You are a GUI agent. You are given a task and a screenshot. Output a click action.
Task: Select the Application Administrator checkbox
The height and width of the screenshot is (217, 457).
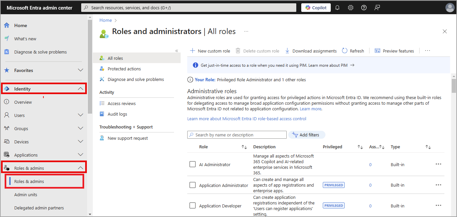click(193, 185)
